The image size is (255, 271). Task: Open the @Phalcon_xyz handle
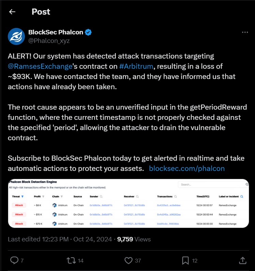click(49, 41)
